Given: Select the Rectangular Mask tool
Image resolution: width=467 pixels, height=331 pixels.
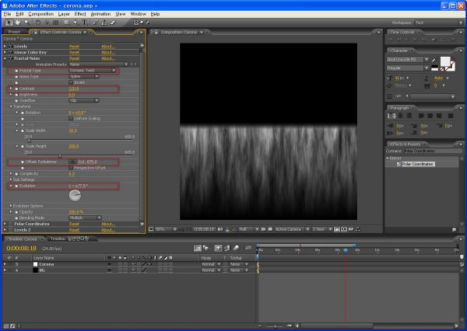Looking at the screenshot, I should [x=66, y=23].
